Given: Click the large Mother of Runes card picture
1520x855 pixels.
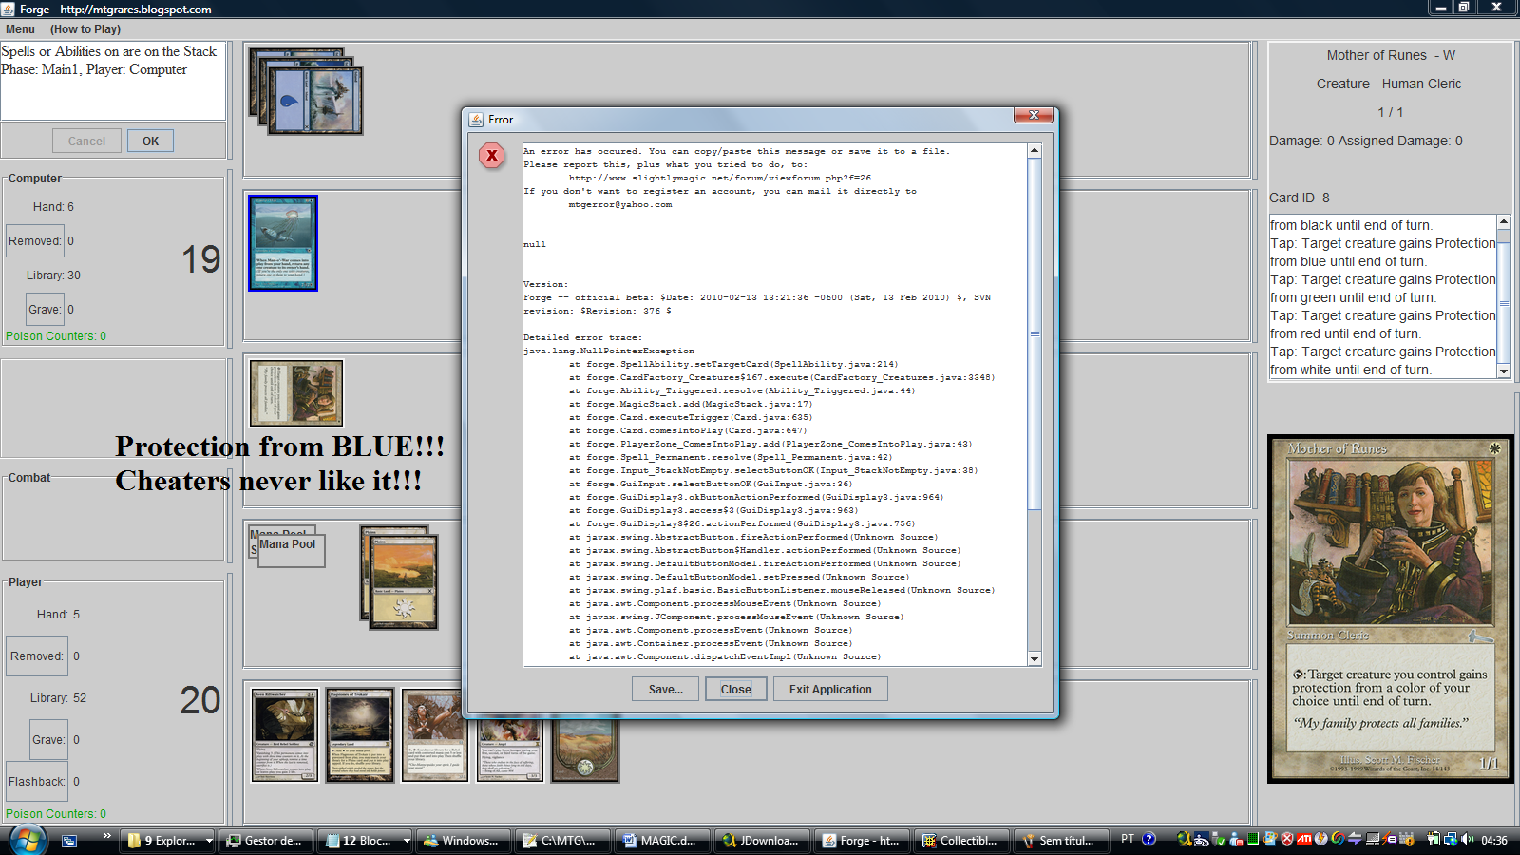Looking at the screenshot, I should 1390,609.
